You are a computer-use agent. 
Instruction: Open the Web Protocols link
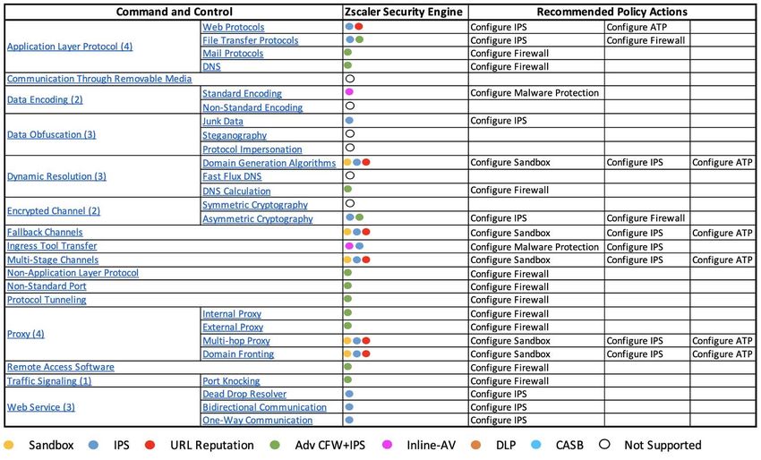234,27
